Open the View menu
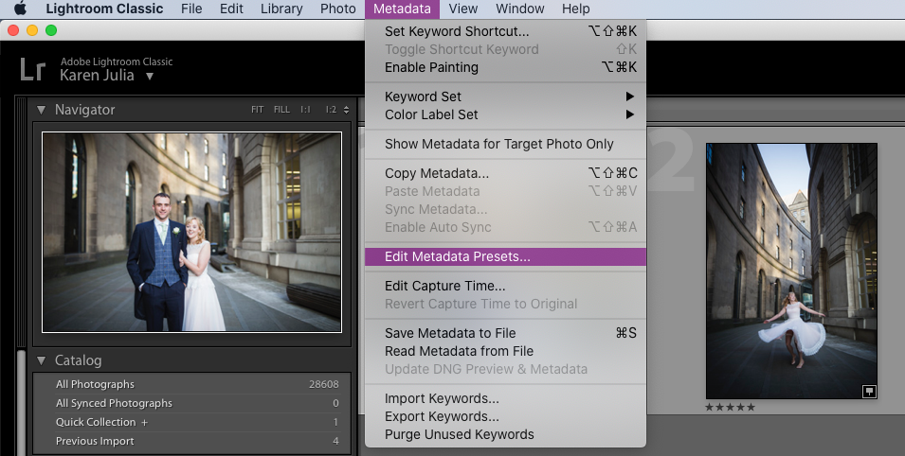The image size is (905, 456). pos(462,9)
